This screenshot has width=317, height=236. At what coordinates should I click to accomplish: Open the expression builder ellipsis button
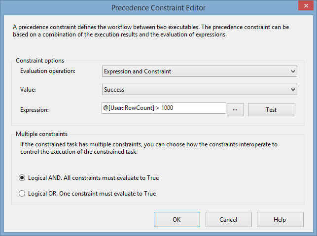[x=235, y=110]
